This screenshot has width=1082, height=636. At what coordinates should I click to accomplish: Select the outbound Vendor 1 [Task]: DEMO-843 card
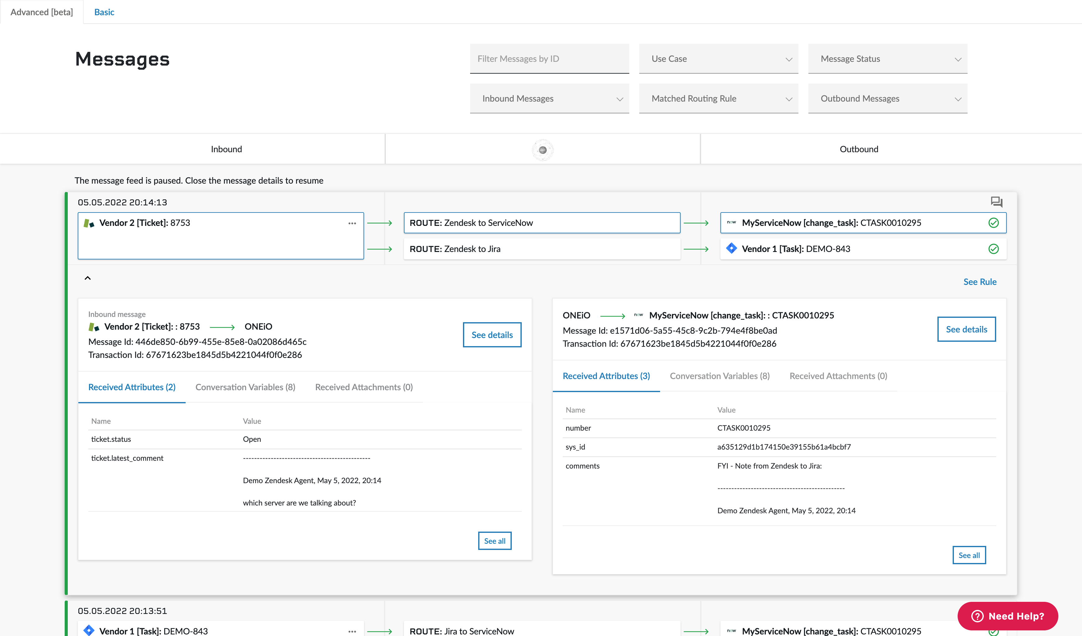tap(863, 249)
